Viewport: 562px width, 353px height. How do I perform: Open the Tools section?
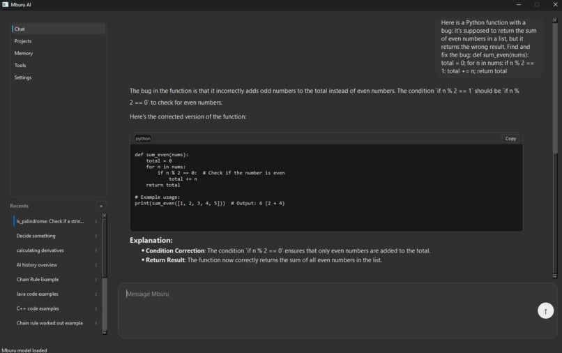(58, 66)
